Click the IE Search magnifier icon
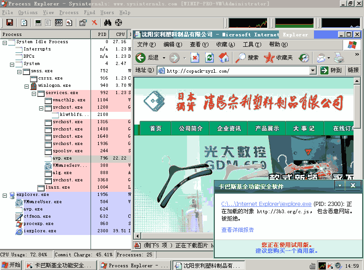This screenshot has height=270, width=364. tap(240, 58)
